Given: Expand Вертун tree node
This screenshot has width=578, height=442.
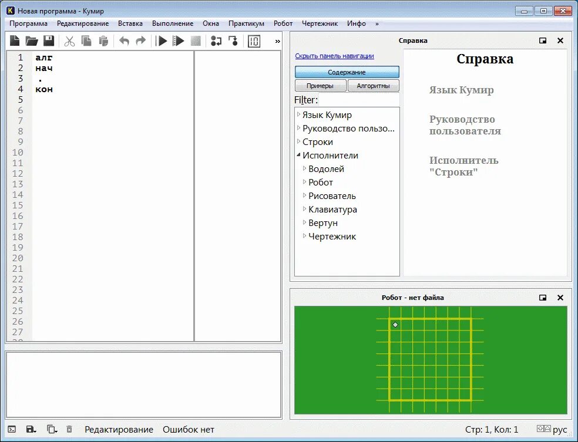Looking at the screenshot, I should pyautogui.click(x=304, y=222).
